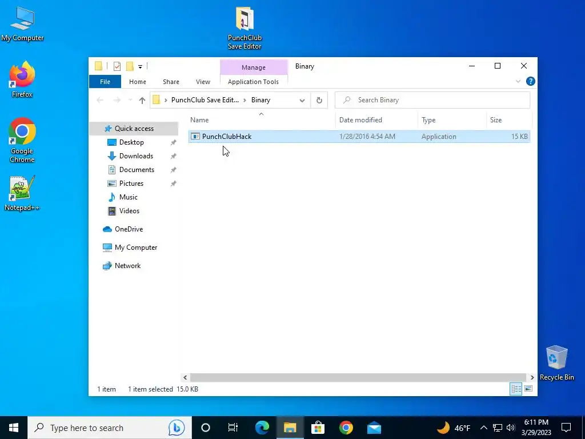Open the recent locations dropdown arrow
Viewport: 585px width, 439px height.
(130, 100)
